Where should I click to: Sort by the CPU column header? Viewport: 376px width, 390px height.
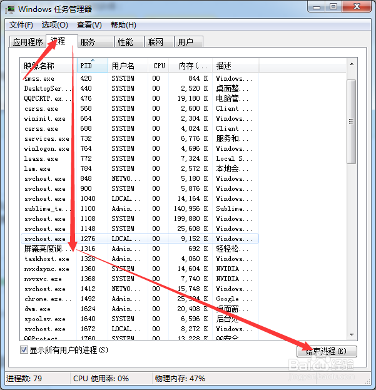click(x=158, y=66)
